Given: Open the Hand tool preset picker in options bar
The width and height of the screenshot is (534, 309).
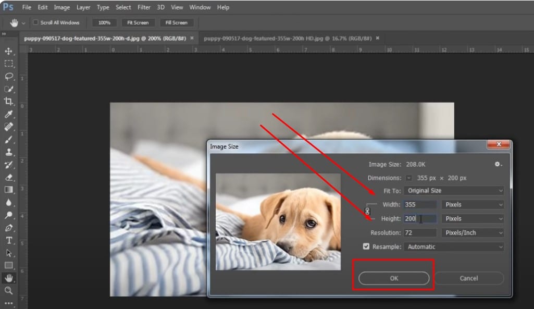Looking at the screenshot, I should point(23,23).
